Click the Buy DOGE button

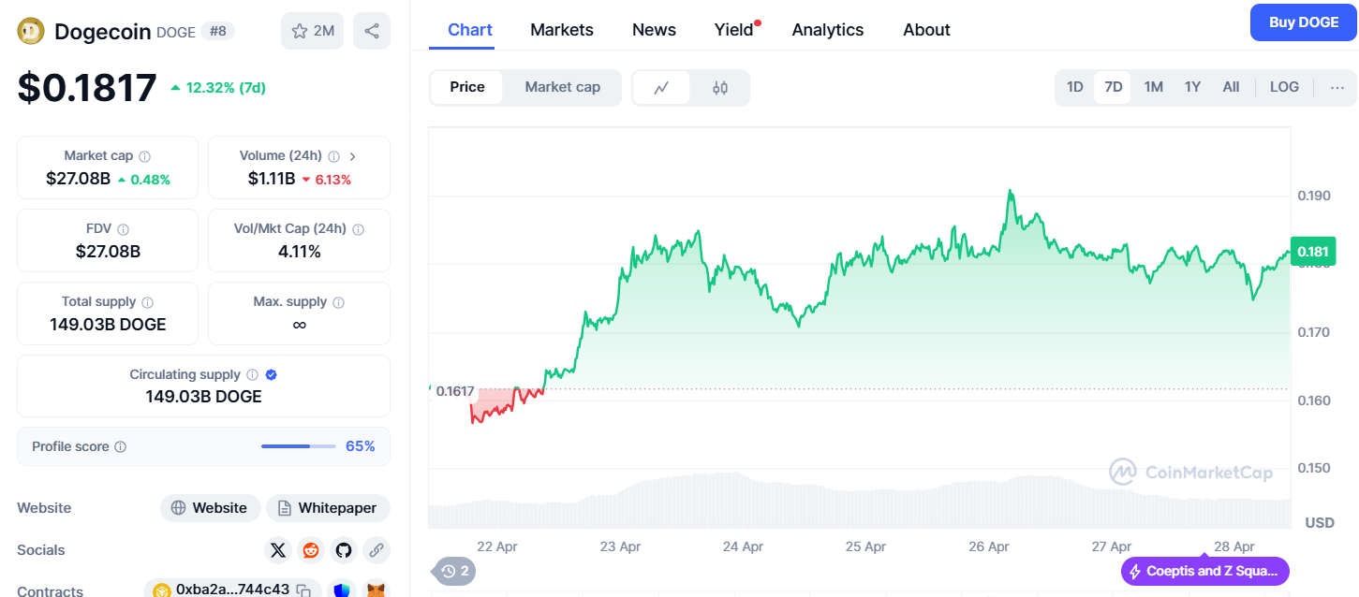1304,22
